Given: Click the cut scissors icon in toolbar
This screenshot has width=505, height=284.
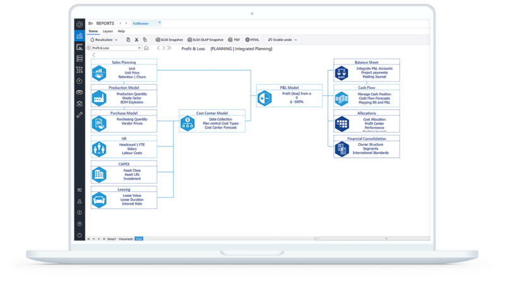Looking at the screenshot, I should click(x=136, y=40).
